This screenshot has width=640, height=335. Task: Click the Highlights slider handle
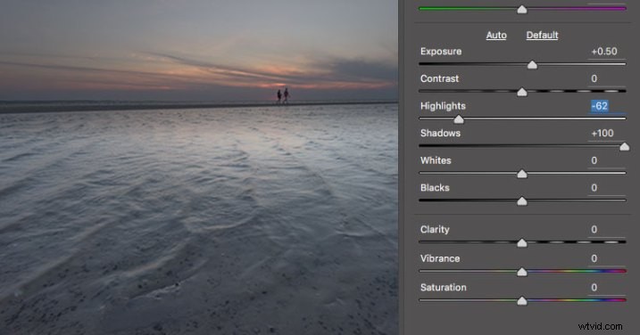[x=459, y=119]
